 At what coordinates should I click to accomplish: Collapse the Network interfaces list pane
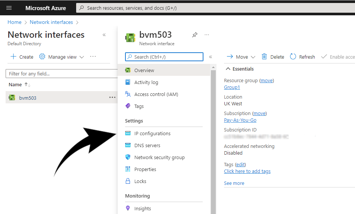(x=104, y=35)
